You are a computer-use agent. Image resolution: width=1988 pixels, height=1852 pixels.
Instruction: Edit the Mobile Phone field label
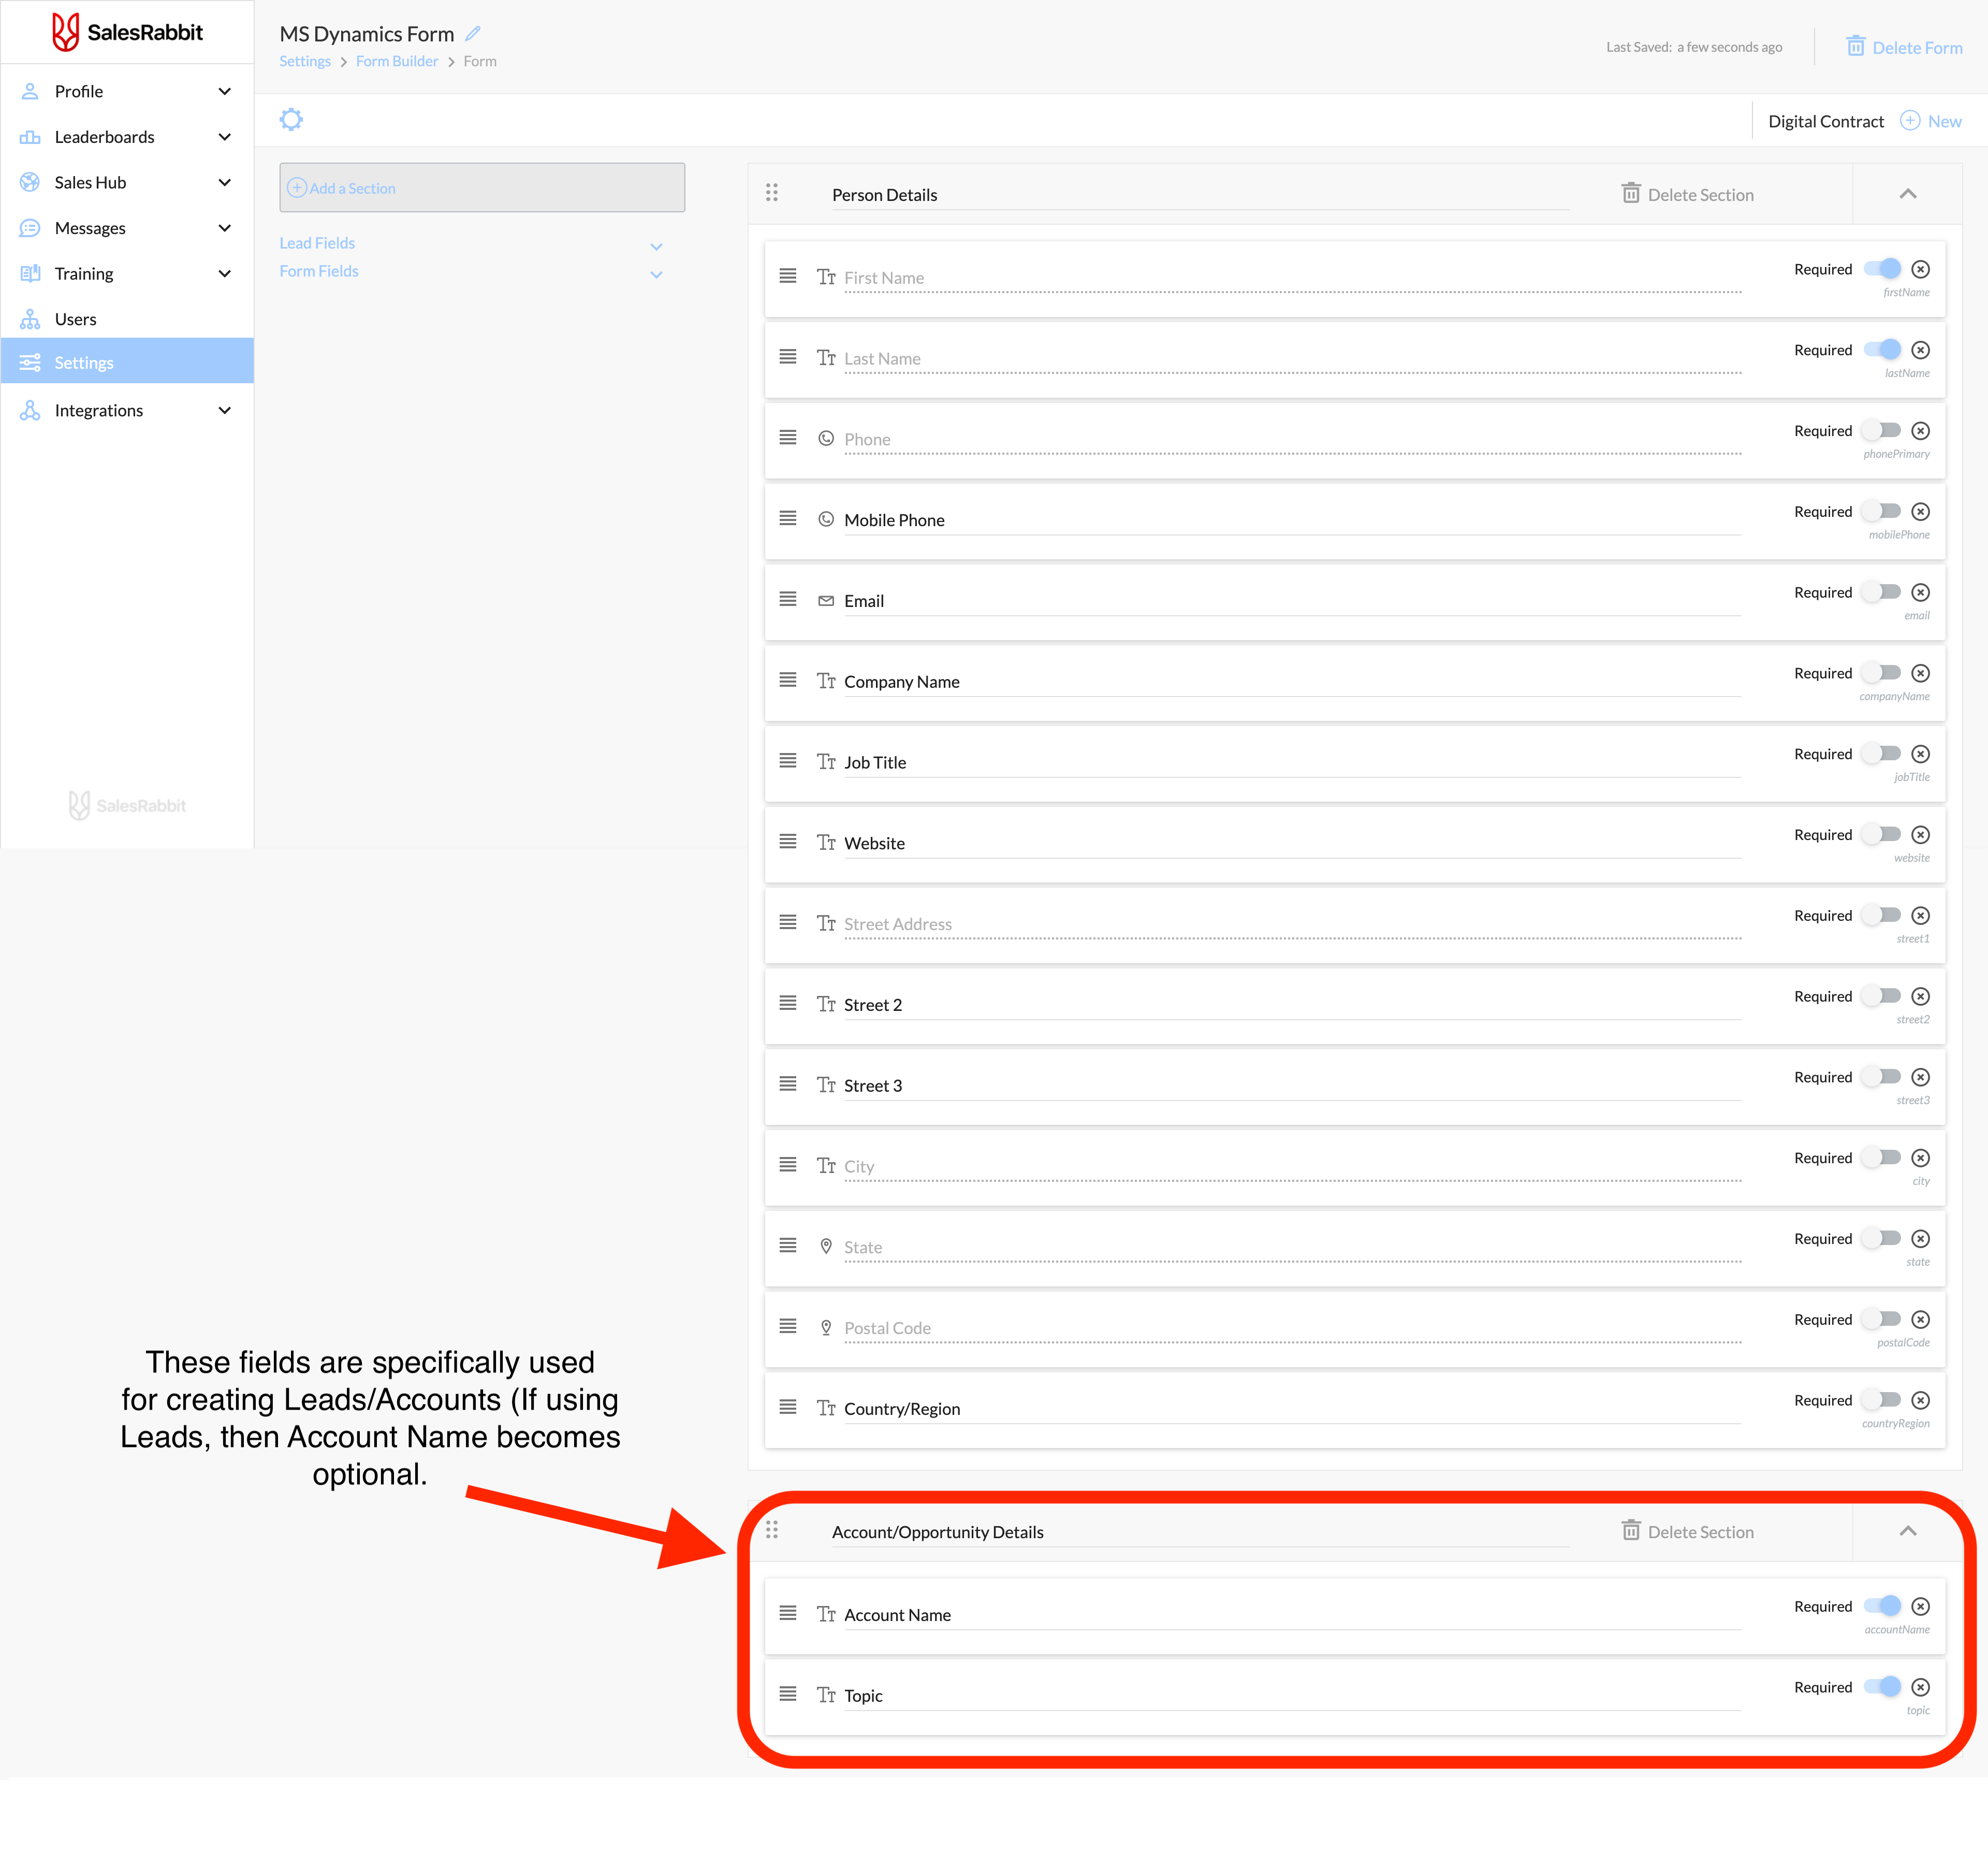(1292, 520)
